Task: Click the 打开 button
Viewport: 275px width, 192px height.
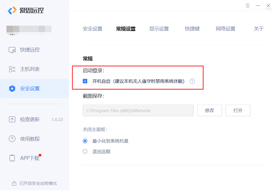Action: coord(238,110)
